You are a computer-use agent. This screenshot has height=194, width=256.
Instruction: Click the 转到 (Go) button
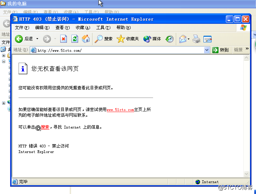(x=220, y=50)
